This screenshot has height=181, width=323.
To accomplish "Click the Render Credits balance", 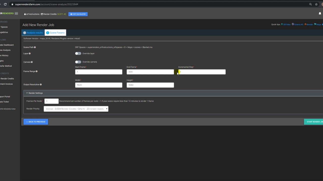I will (x=53, y=14).
